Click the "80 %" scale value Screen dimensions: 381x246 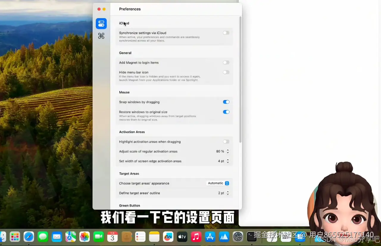click(220, 151)
